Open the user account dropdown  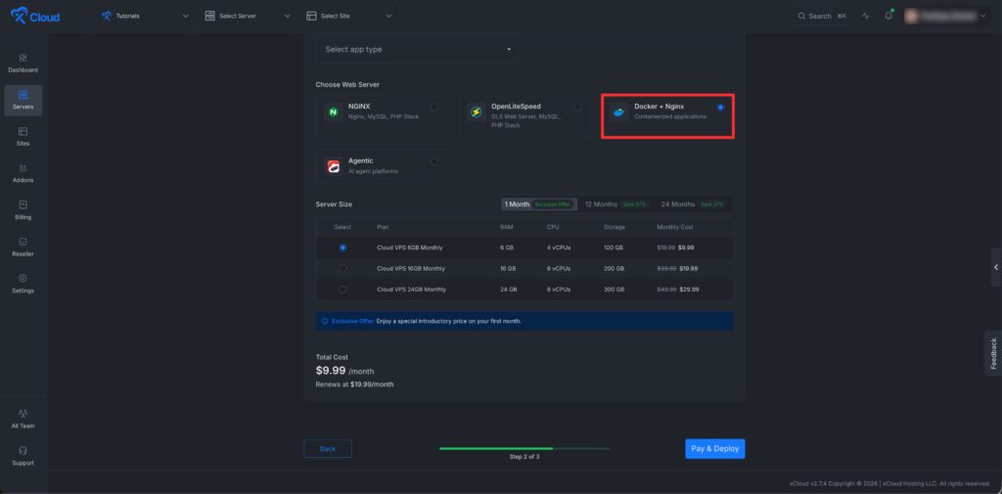click(x=947, y=16)
